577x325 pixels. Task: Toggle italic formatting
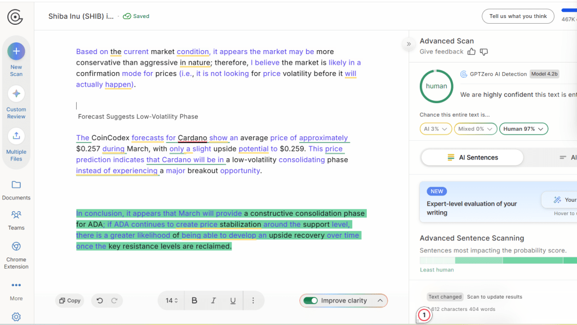[214, 301]
